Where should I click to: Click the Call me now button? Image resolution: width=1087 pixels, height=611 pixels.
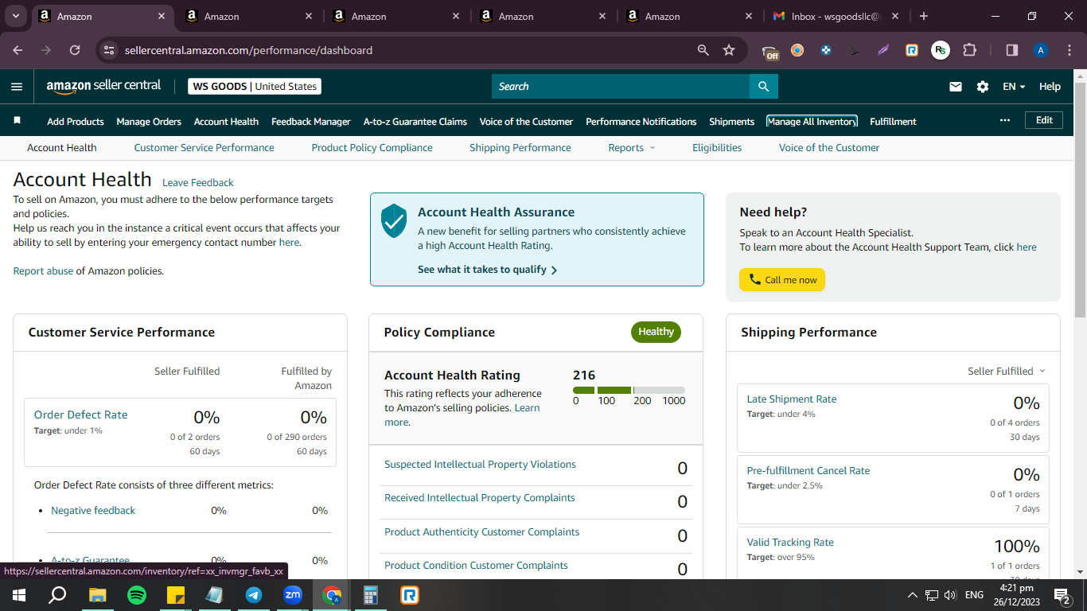click(x=782, y=280)
